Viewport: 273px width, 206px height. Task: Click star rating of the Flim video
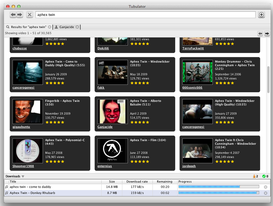pos(140,162)
